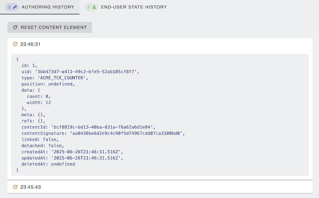Screen dimensions: 319x198
Task: Switch to End-User State History tab
Action: click(x=126, y=7)
